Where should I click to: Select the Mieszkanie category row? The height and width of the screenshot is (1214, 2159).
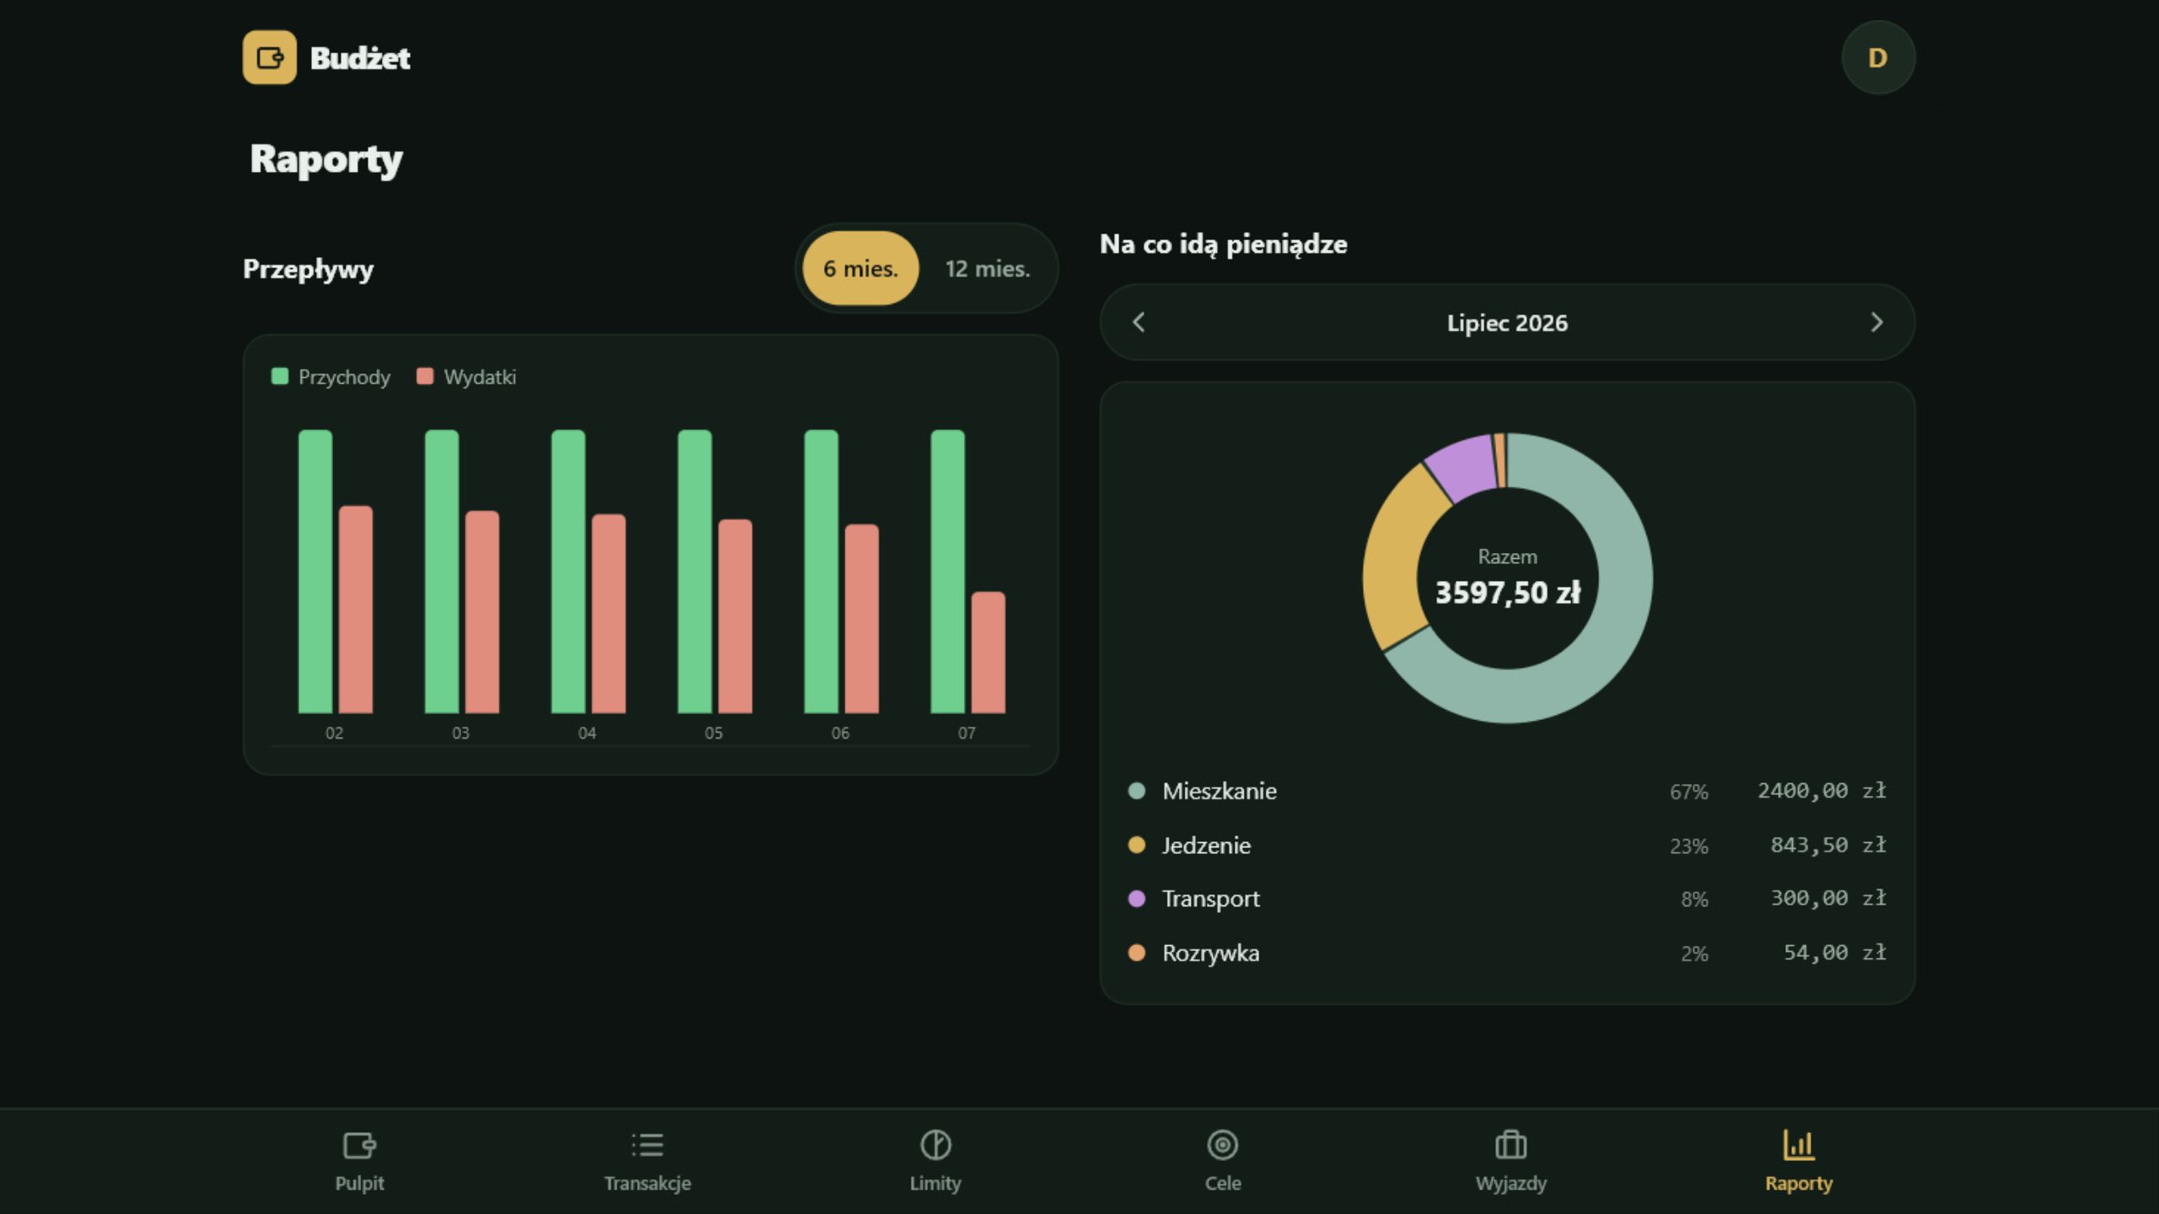[x=1507, y=791]
